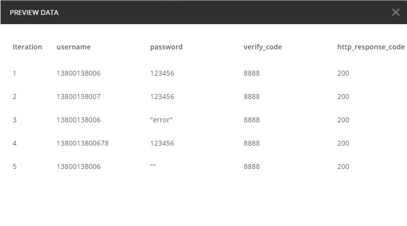Click the Iteration column header
This screenshot has width=407, height=226.
(27, 47)
